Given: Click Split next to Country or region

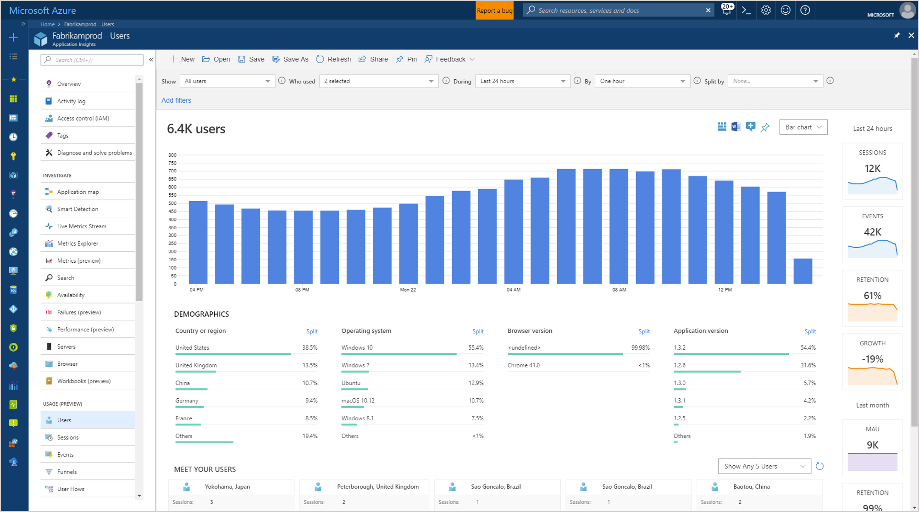Looking at the screenshot, I should click(312, 331).
